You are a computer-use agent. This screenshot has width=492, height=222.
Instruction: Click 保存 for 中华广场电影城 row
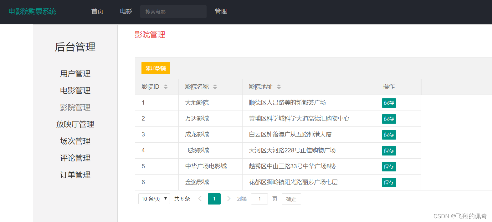pyautogui.click(x=389, y=167)
